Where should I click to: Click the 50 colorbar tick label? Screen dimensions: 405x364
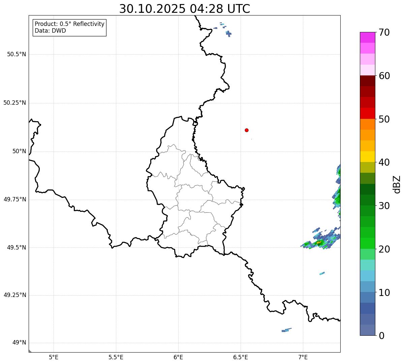384,119
